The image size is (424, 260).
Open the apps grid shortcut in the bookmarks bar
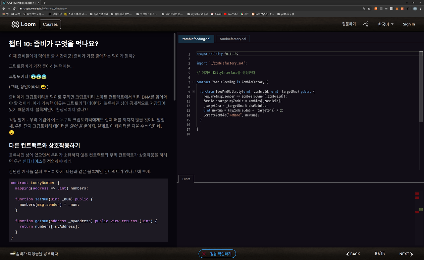tap(5, 14)
